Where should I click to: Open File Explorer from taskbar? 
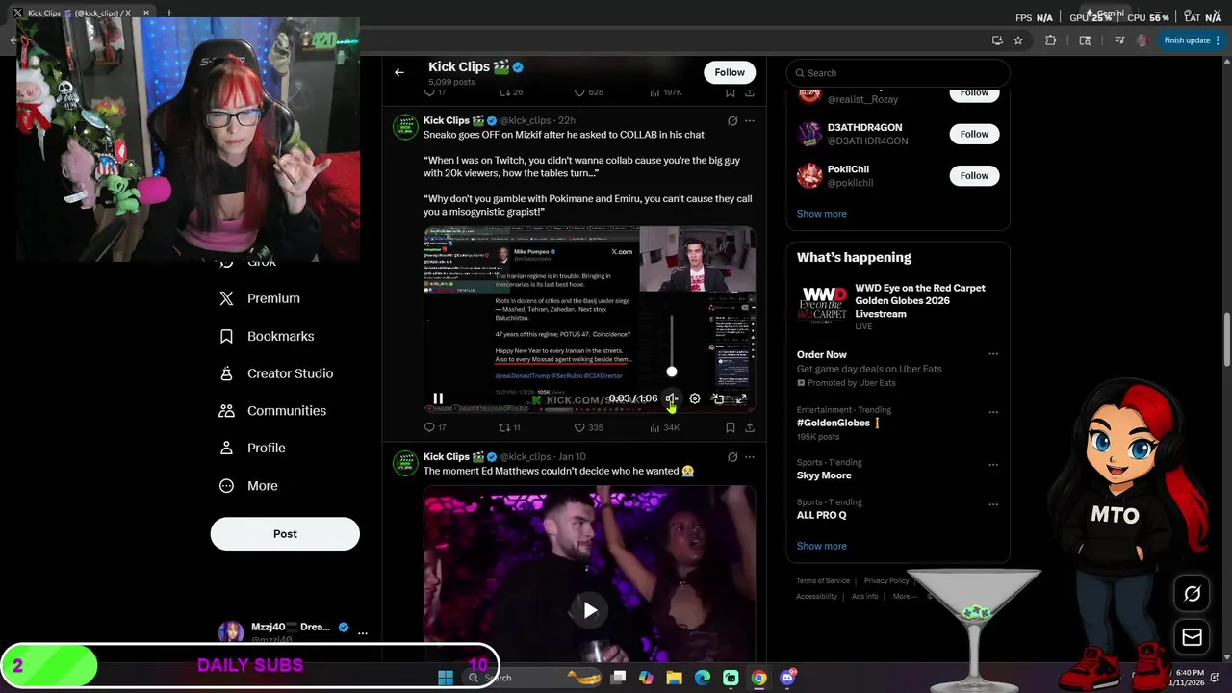point(674,678)
